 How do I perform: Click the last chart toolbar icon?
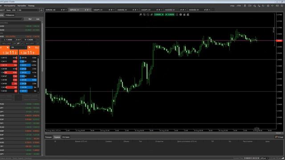point(188,15)
